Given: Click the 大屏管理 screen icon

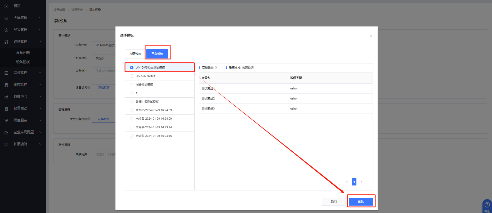Looking at the screenshot, I should click(x=6, y=18).
